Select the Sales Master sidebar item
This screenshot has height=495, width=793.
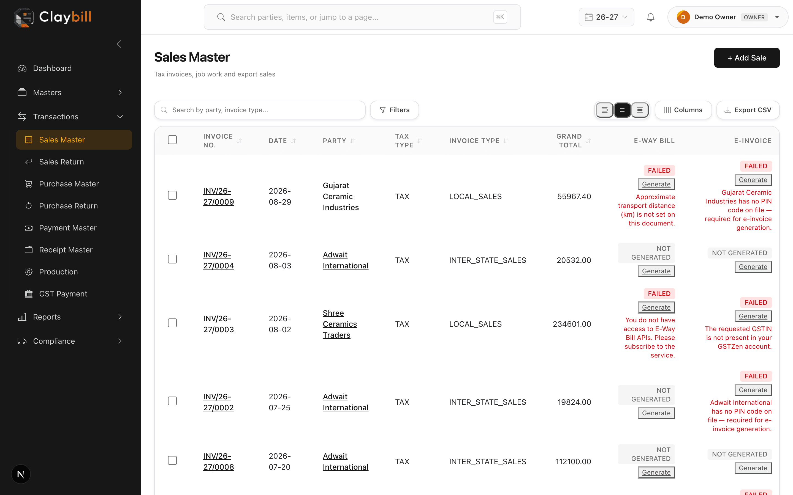pyautogui.click(x=74, y=140)
